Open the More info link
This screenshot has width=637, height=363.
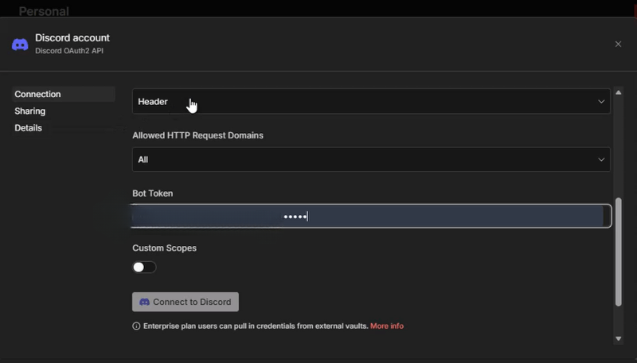(x=387, y=326)
